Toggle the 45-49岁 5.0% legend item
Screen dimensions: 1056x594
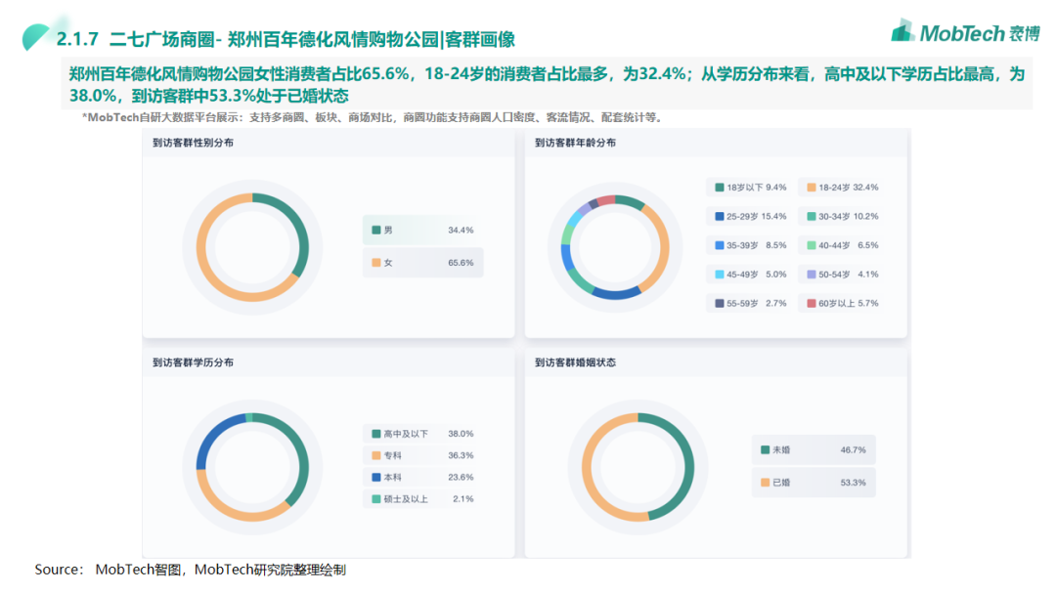(750, 275)
